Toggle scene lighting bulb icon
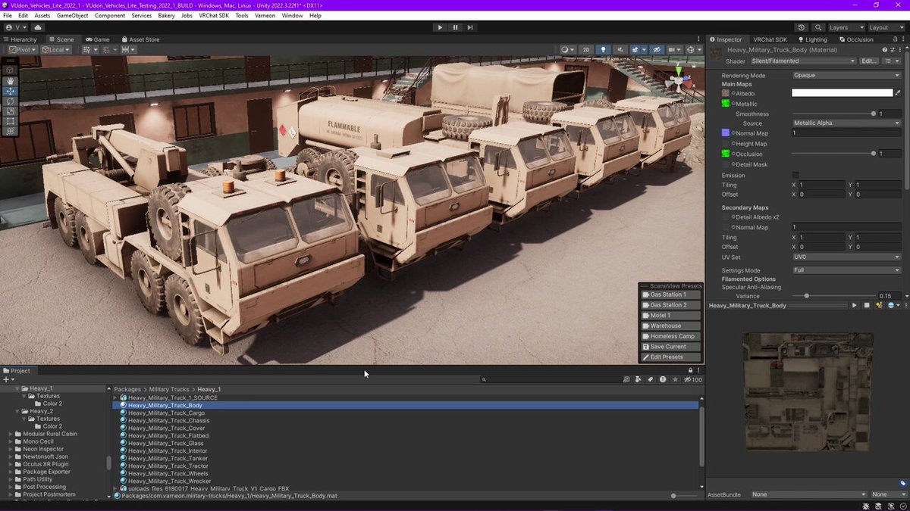The image size is (910, 511). pyautogui.click(x=604, y=50)
